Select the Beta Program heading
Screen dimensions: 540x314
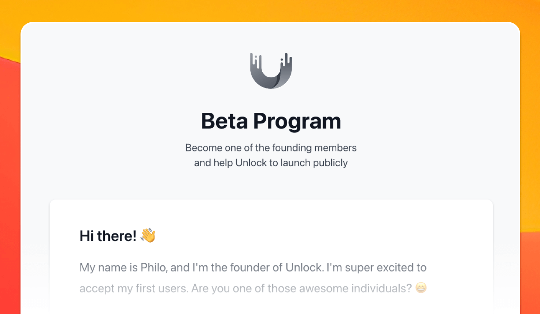[x=271, y=121]
